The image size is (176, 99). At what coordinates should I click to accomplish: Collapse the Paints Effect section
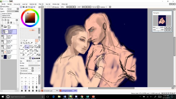(1, 7)
